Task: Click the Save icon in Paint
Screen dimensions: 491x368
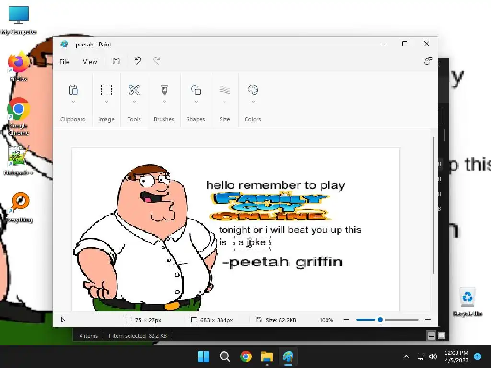Action: click(116, 61)
